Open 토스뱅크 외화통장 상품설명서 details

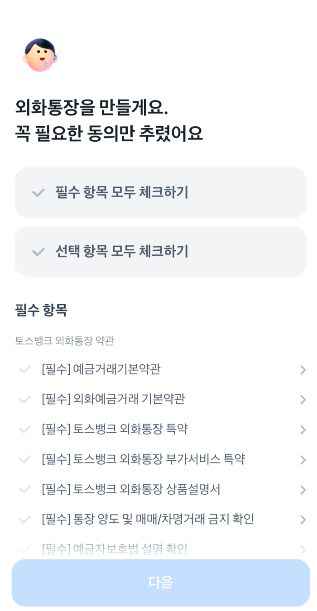[x=303, y=490]
